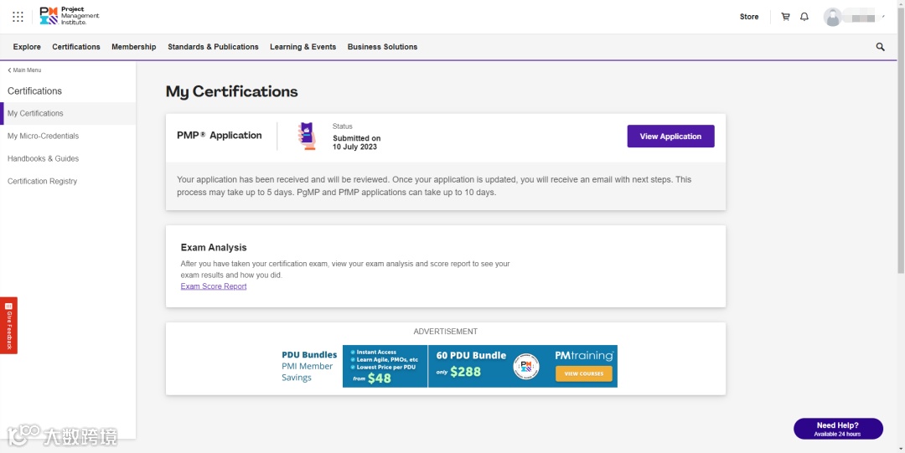Image resolution: width=905 pixels, height=453 pixels.
Task: Open the Exam Score Report link
Action: [x=214, y=286]
